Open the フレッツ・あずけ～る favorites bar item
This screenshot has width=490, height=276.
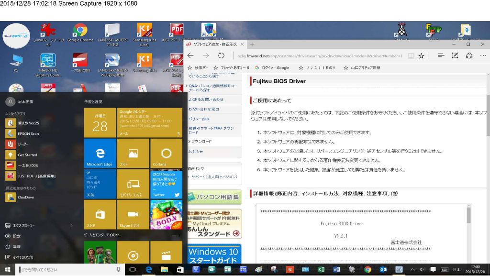pyautogui.click(x=232, y=68)
